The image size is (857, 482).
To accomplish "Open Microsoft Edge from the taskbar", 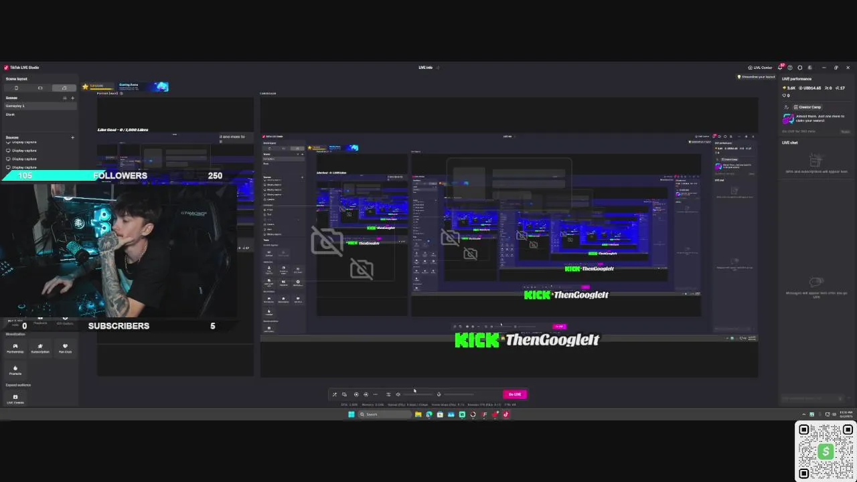I will click(x=429, y=414).
